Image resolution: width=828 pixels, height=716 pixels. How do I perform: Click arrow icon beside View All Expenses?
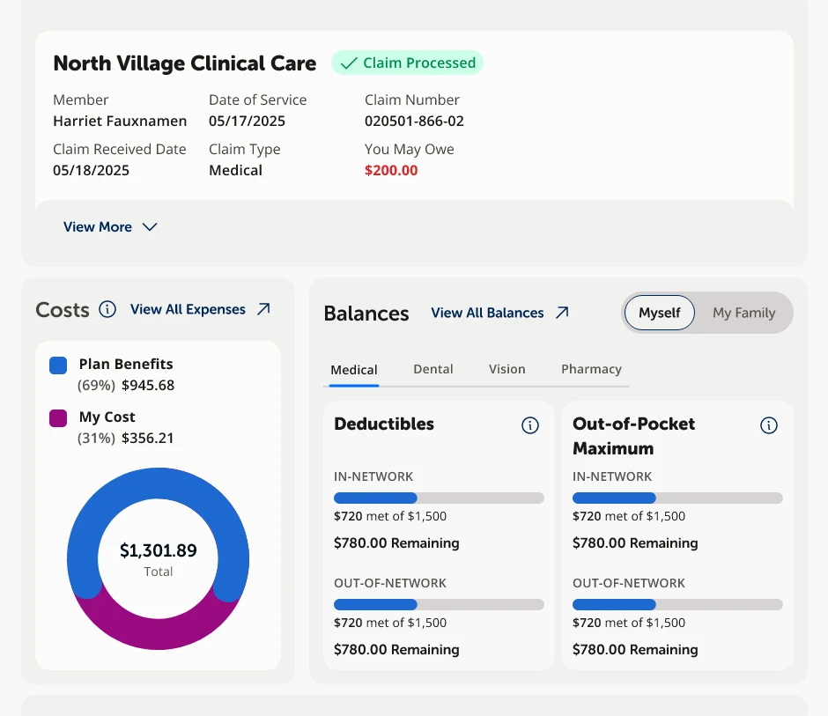pos(263,309)
